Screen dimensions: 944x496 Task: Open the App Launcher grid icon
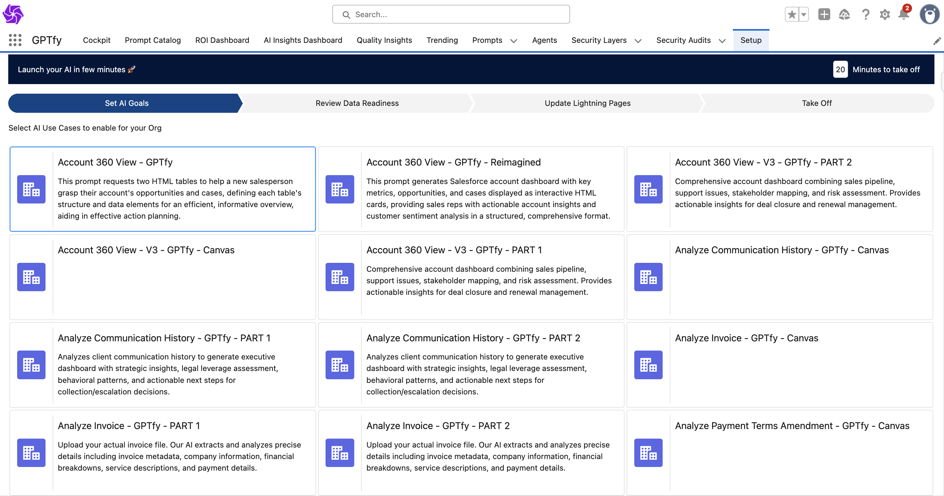[x=15, y=40]
